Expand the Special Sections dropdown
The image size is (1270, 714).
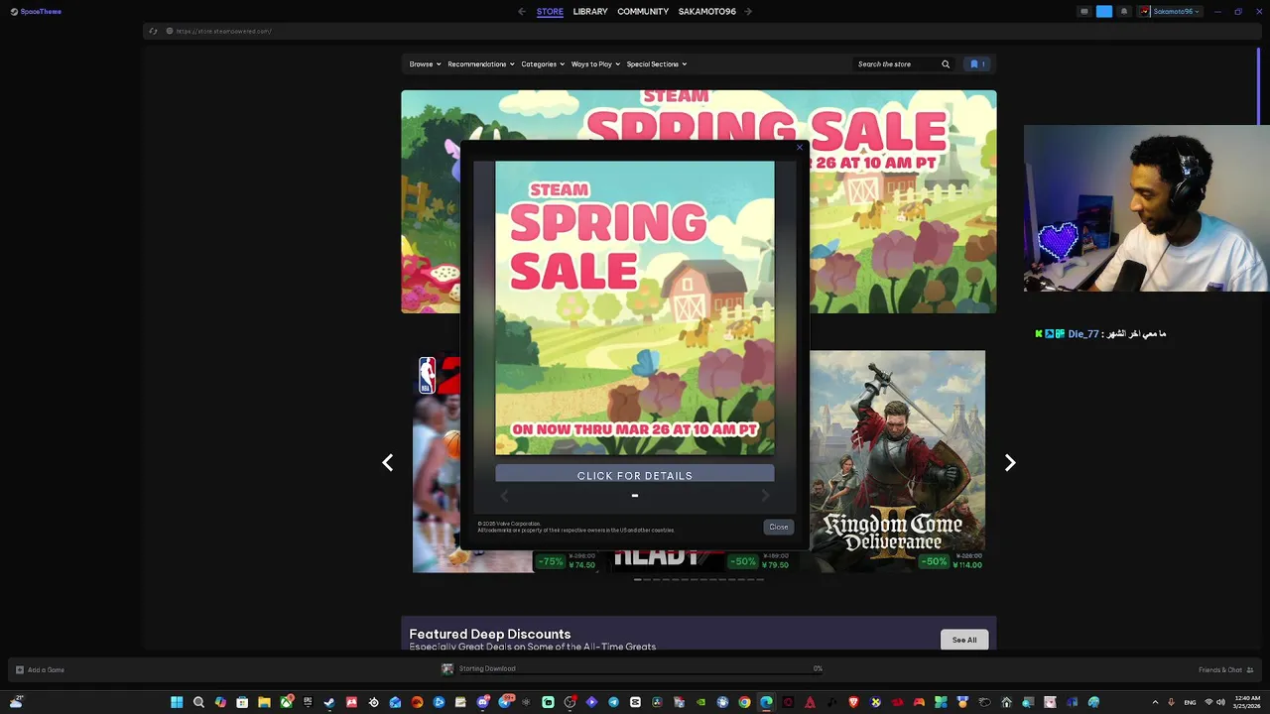pos(657,64)
